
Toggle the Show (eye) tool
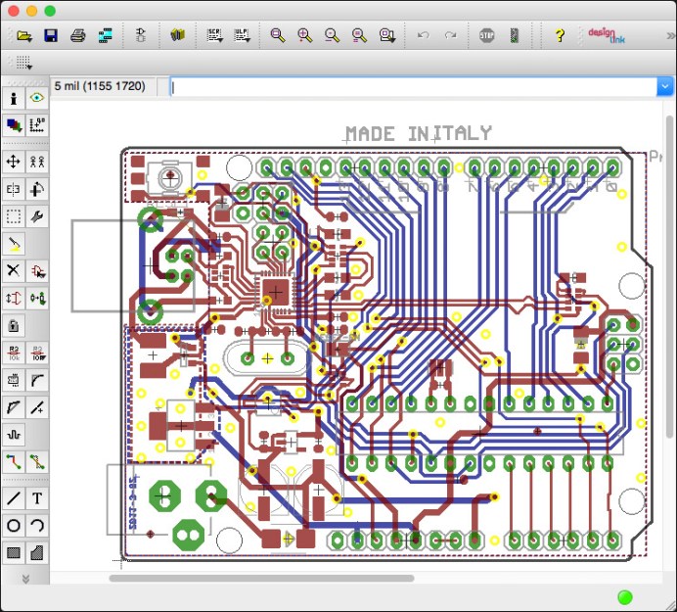click(x=37, y=98)
